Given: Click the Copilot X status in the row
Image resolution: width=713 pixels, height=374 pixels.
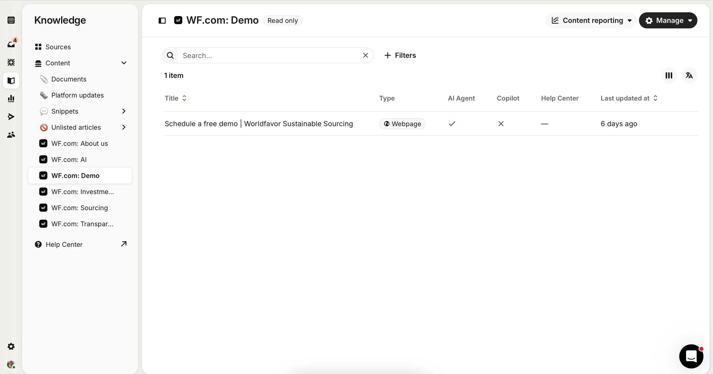Looking at the screenshot, I should (501, 124).
